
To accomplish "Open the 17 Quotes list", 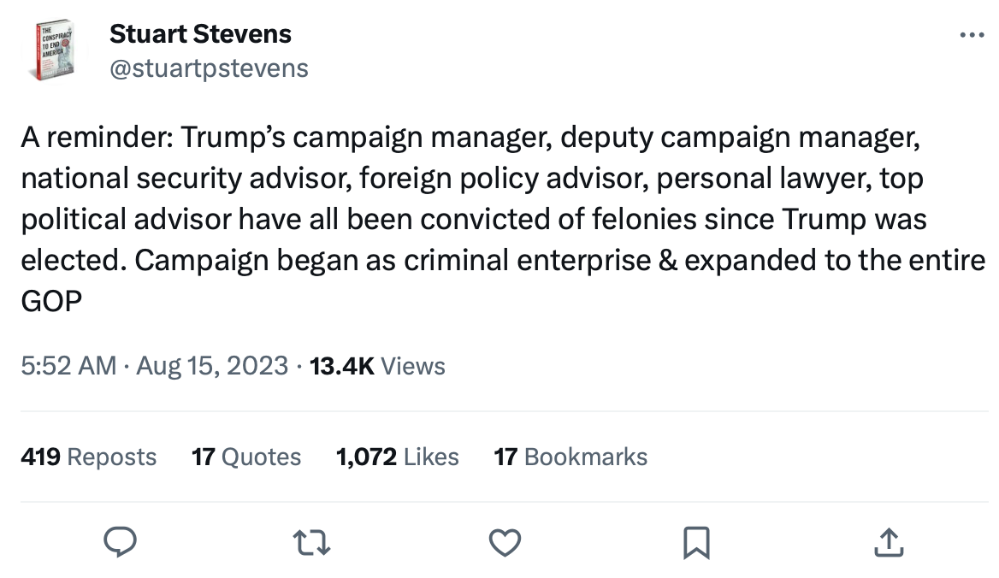I will (246, 457).
